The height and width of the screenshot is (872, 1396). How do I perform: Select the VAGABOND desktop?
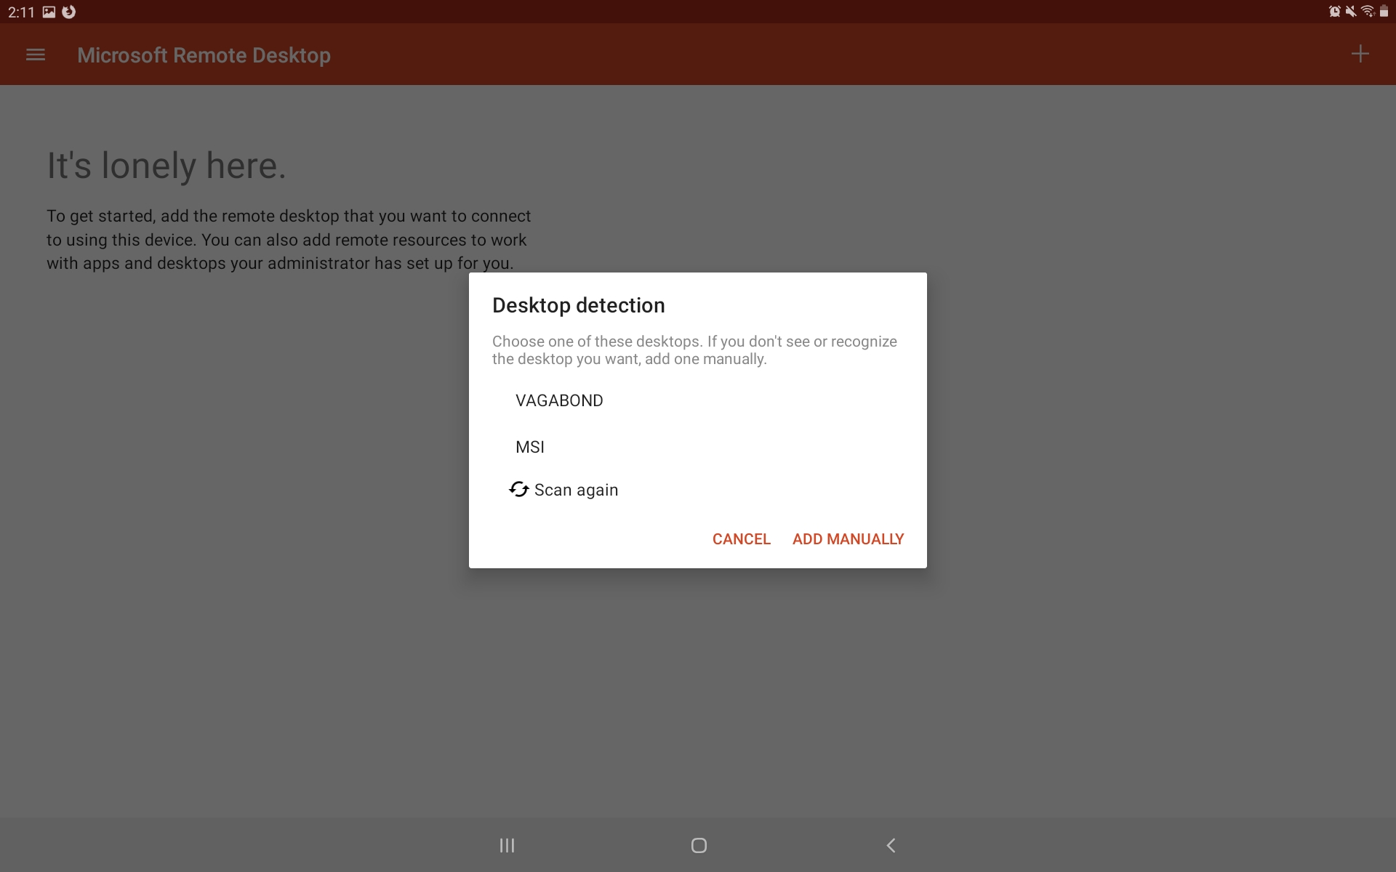coord(559,400)
